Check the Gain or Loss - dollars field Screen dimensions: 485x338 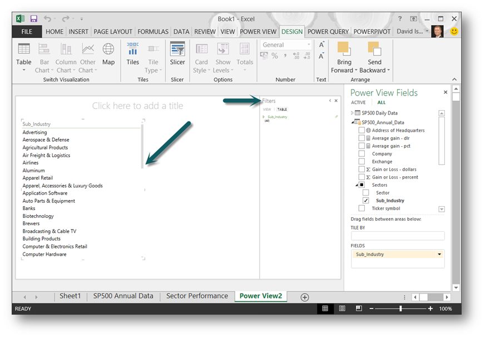click(x=362, y=169)
